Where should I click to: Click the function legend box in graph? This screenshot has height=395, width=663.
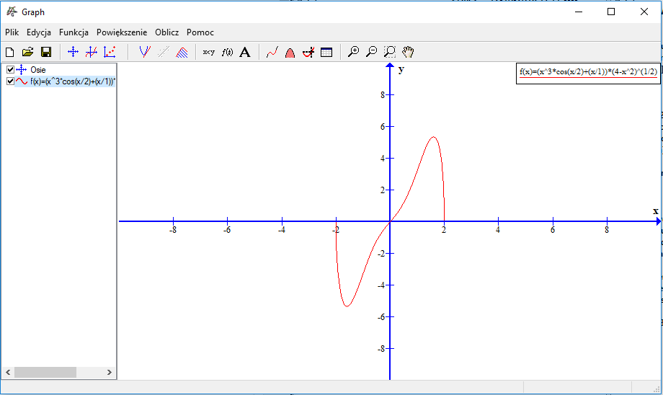[x=587, y=72]
